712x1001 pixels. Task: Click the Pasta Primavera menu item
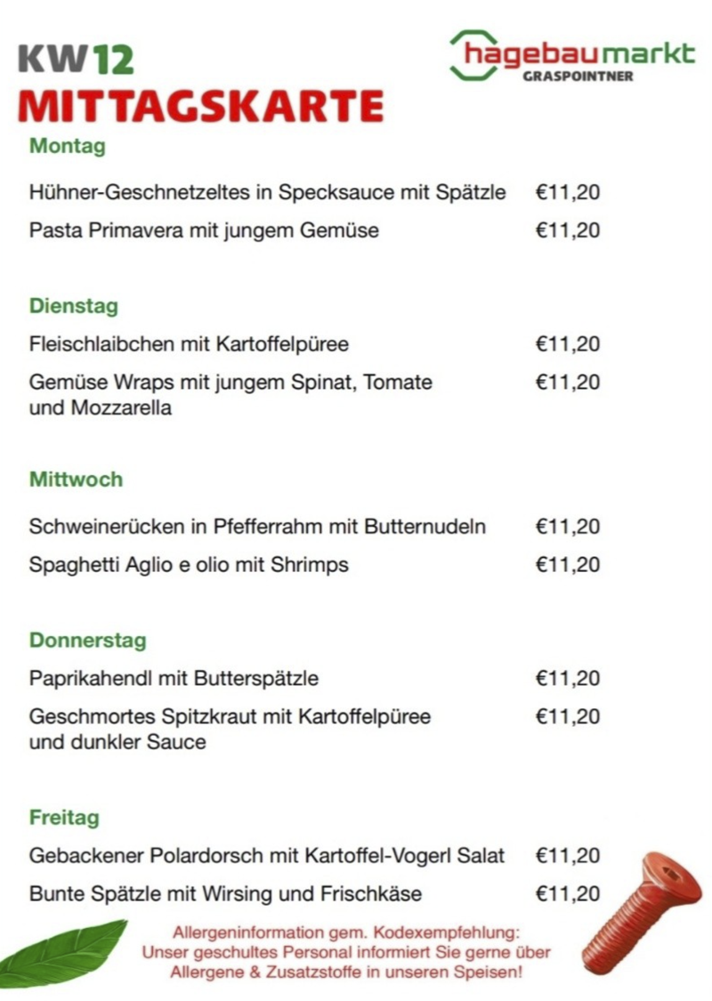(x=204, y=230)
